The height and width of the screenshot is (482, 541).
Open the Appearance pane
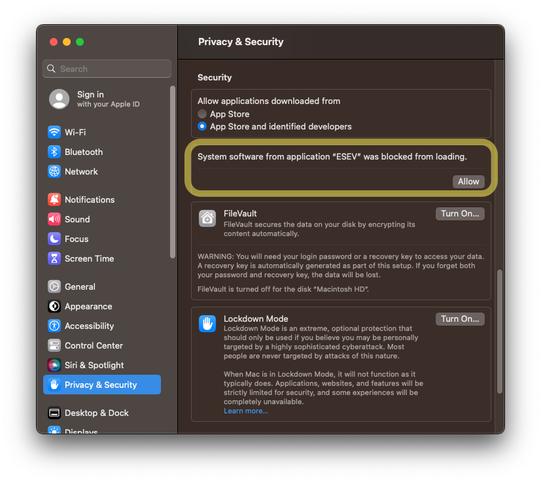coord(102,306)
